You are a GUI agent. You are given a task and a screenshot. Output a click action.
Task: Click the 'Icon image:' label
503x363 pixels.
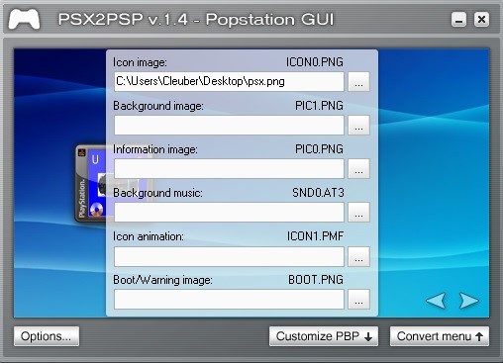pyautogui.click(x=140, y=62)
